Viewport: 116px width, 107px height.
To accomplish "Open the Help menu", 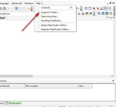I will [38, 3].
